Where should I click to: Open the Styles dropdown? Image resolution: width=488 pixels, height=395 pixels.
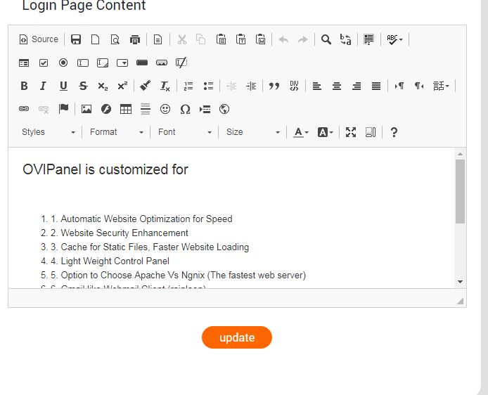click(x=48, y=132)
